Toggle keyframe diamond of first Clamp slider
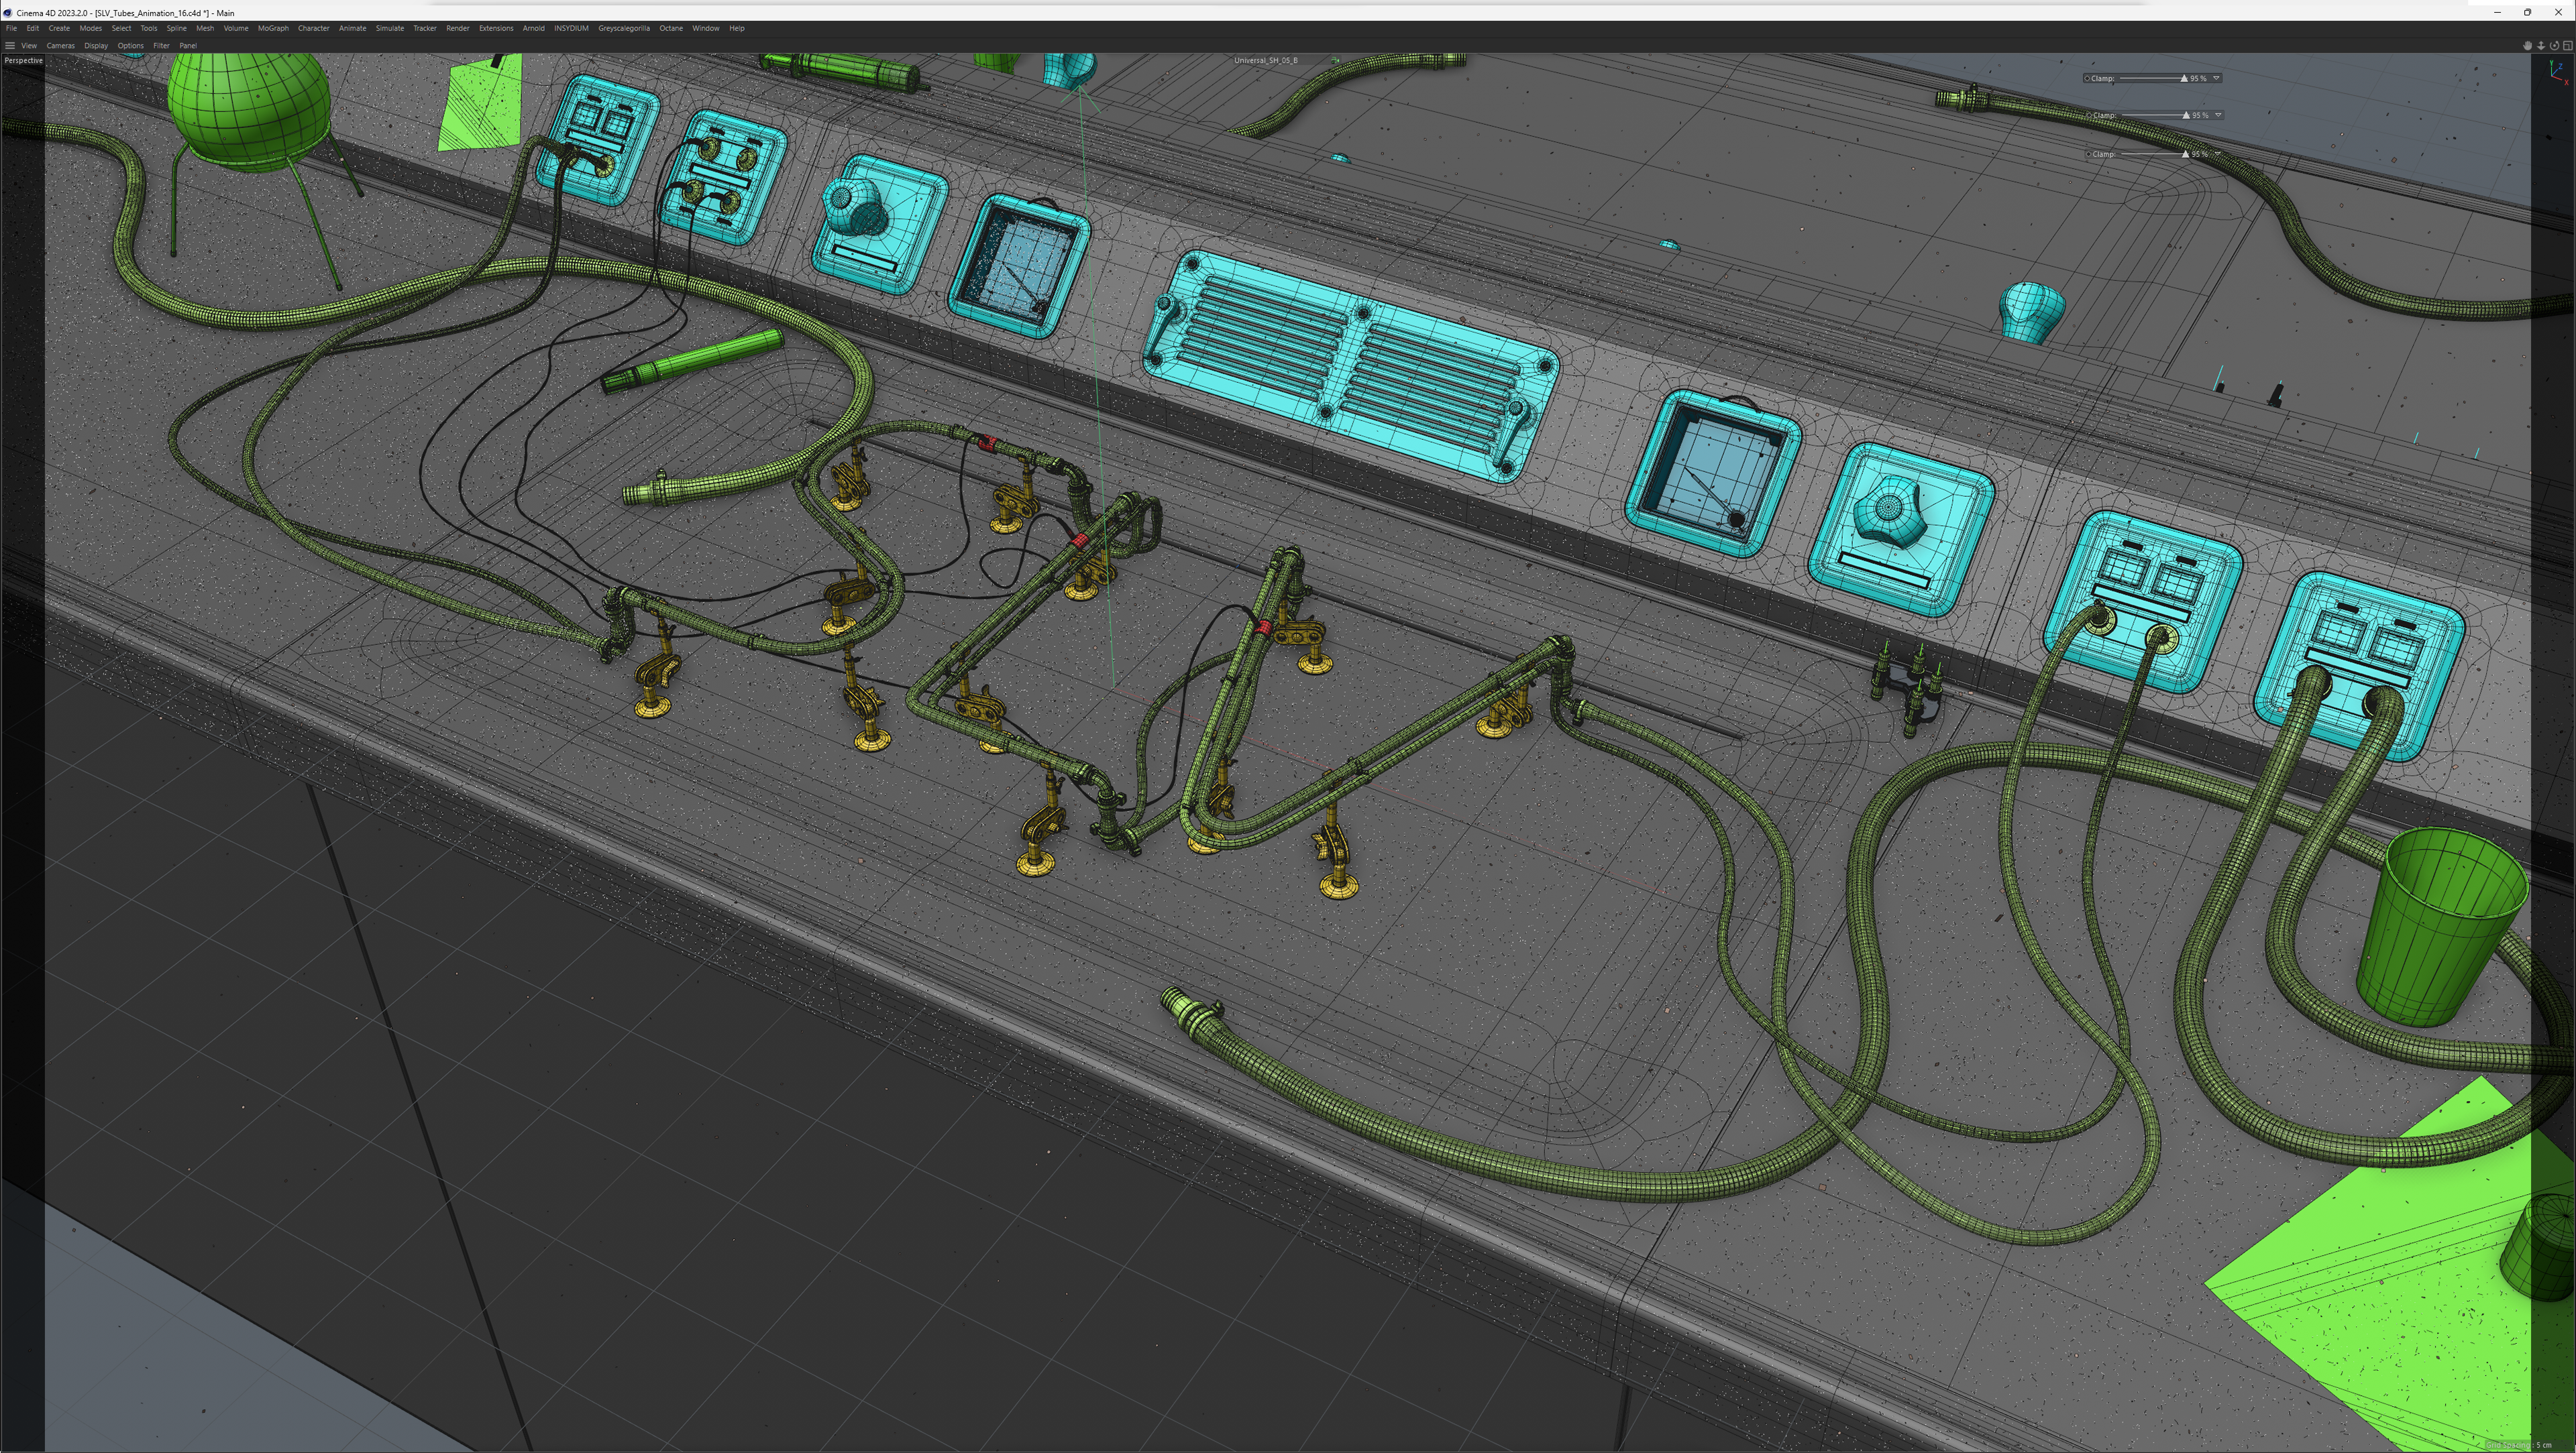This screenshot has width=2576, height=1453. (x=2087, y=78)
